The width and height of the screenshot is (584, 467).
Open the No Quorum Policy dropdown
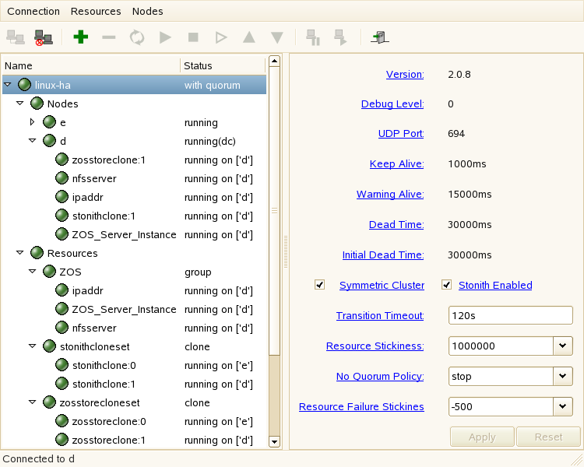coord(563,376)
